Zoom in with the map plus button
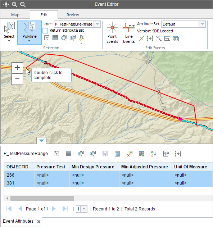The image size is (213, 227). pos(17,68)
